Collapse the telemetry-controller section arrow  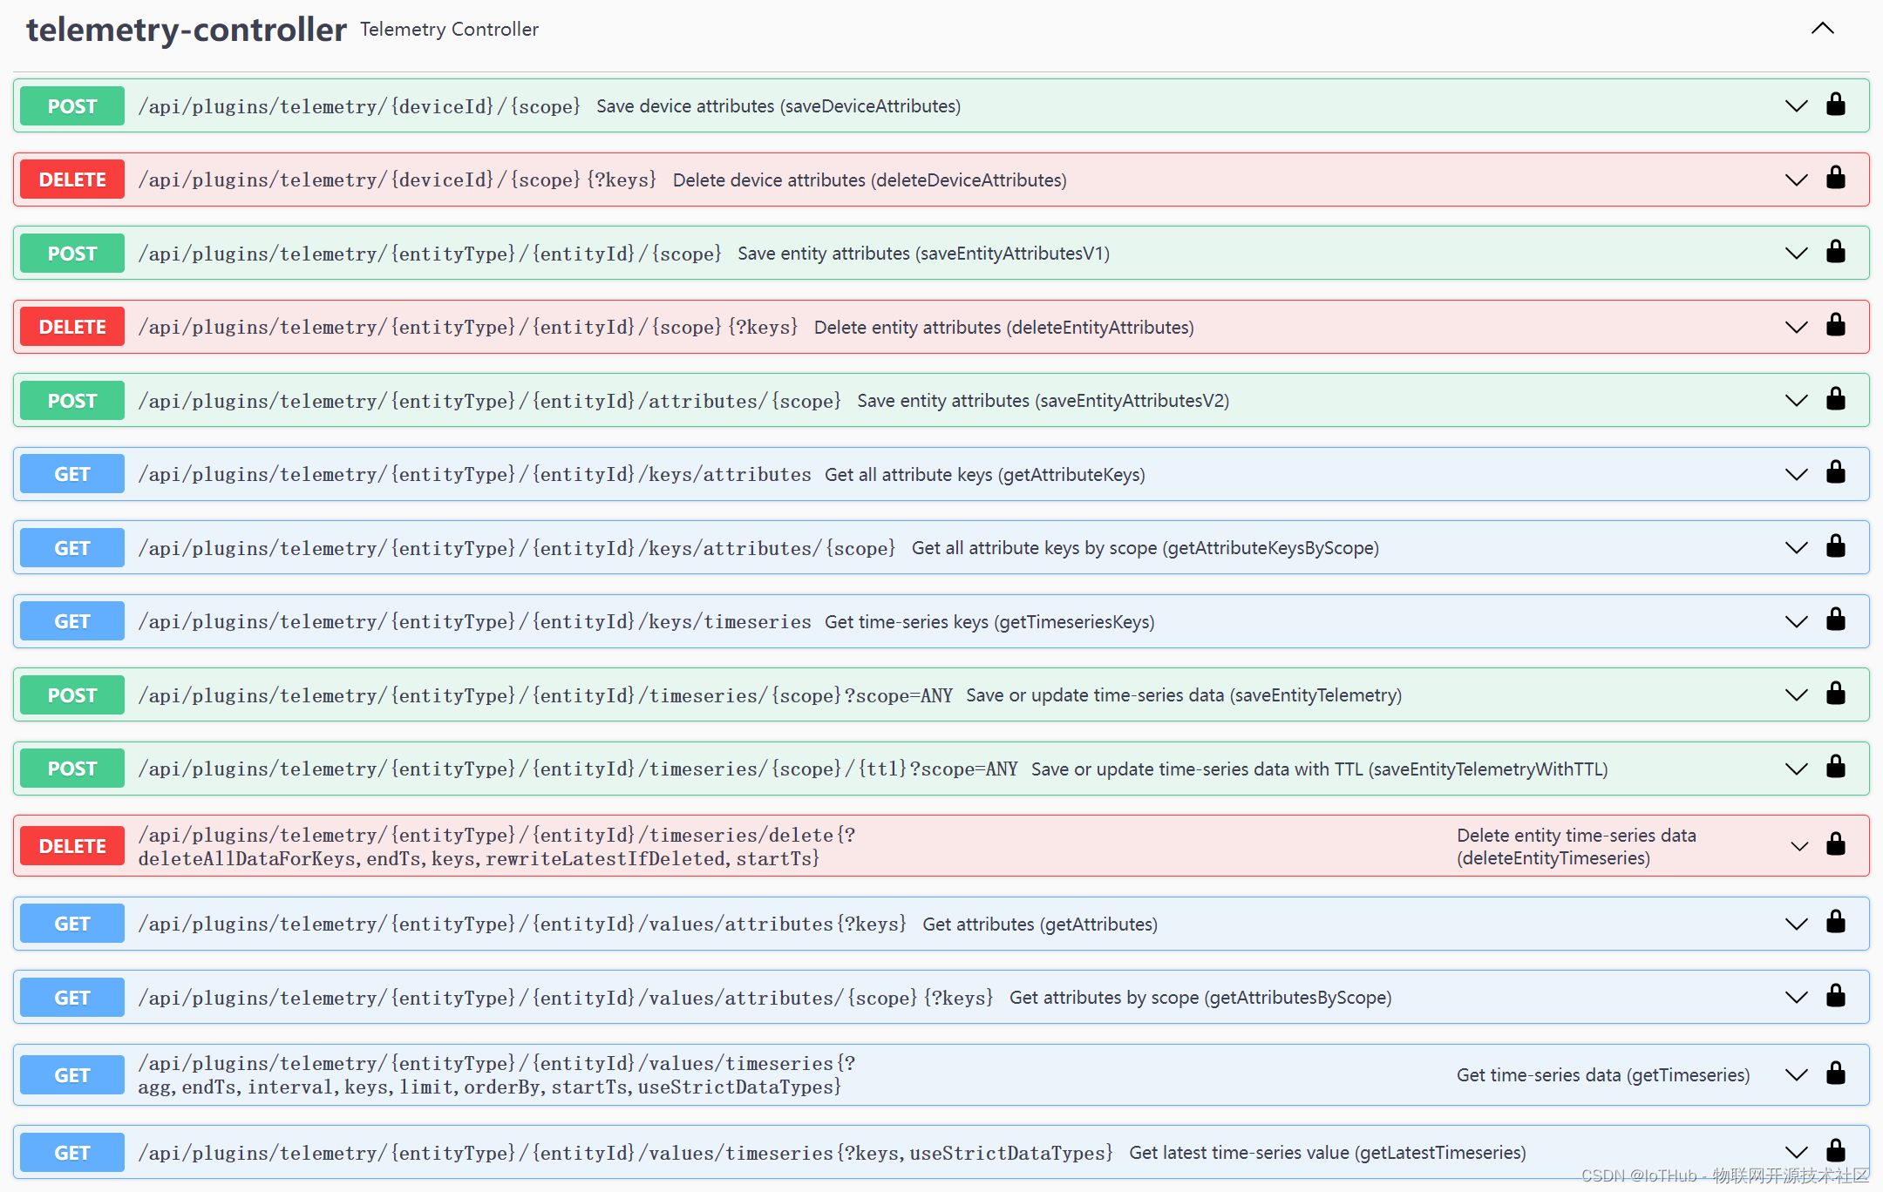tap(1822, 29)
